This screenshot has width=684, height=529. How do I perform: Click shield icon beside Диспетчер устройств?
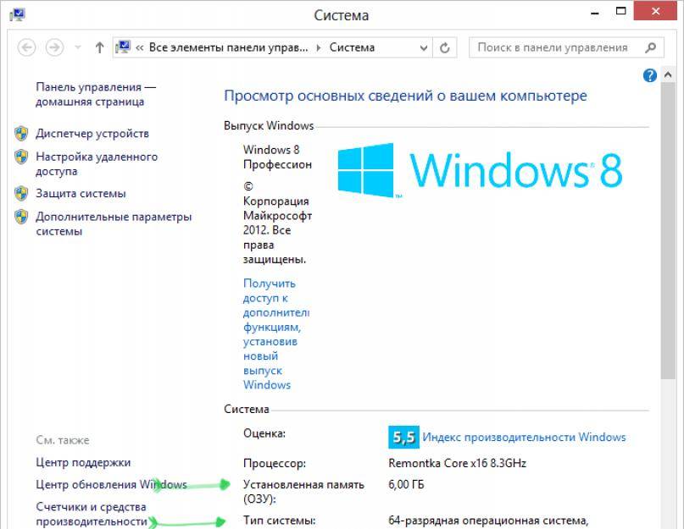21,134
